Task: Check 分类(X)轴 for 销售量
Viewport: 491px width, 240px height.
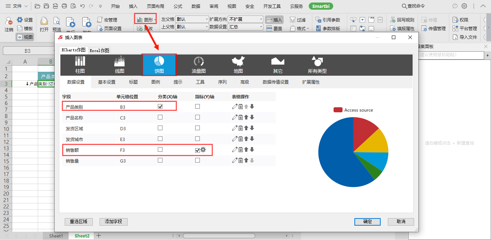Action: pos(160,160)
